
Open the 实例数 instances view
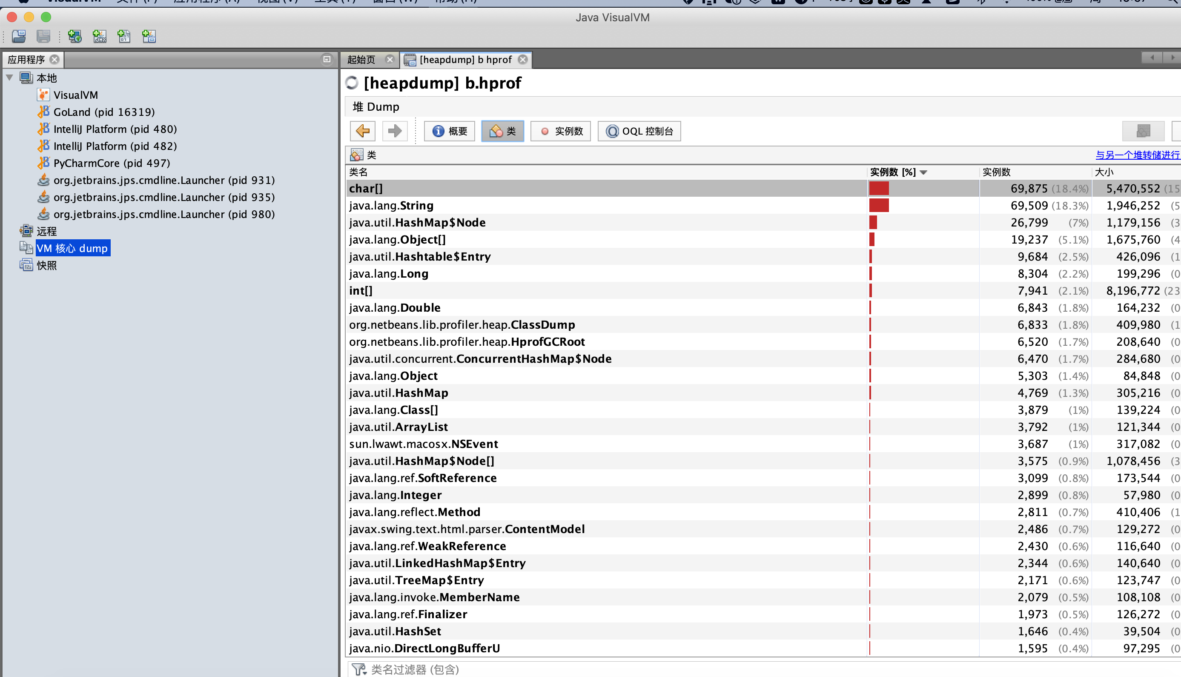(x=561, y=131)
